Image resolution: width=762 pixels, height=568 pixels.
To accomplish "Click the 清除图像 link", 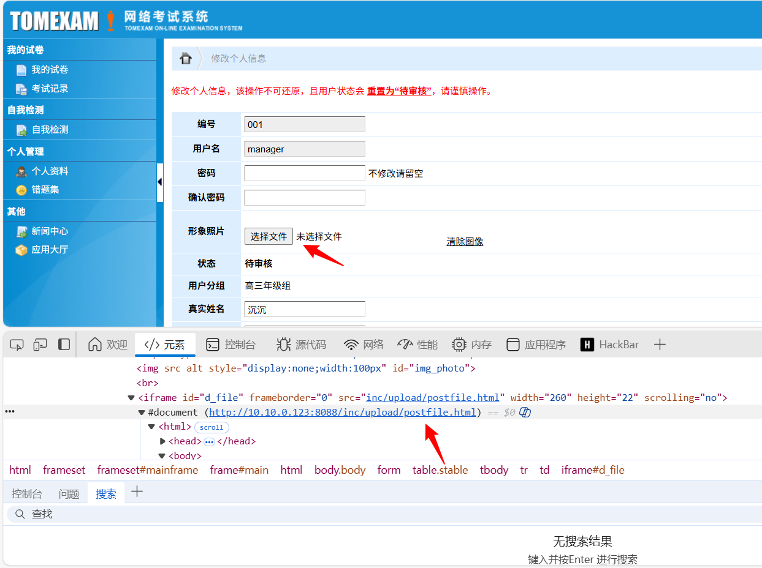I will [x=465, y=242].
